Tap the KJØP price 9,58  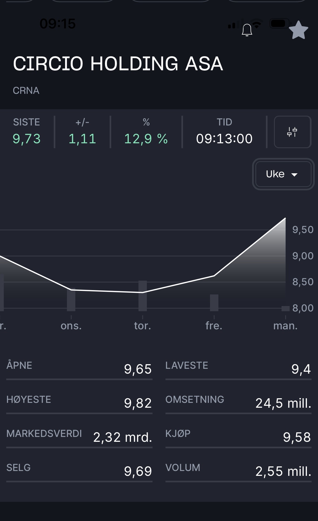click(297, 437)
